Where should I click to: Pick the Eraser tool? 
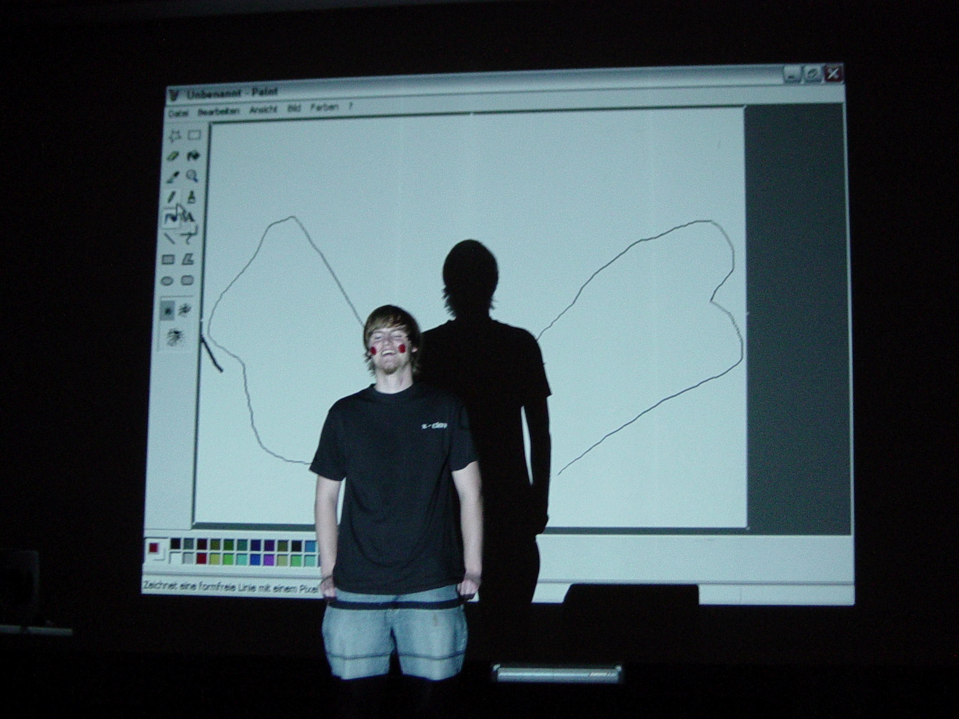point(173,156)
